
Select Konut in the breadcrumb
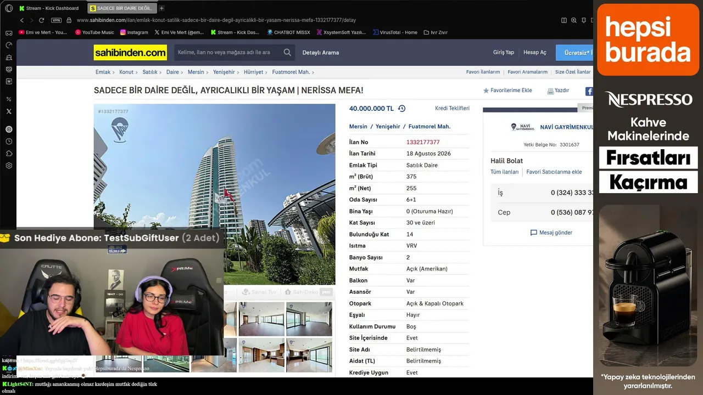coord(126,72)
